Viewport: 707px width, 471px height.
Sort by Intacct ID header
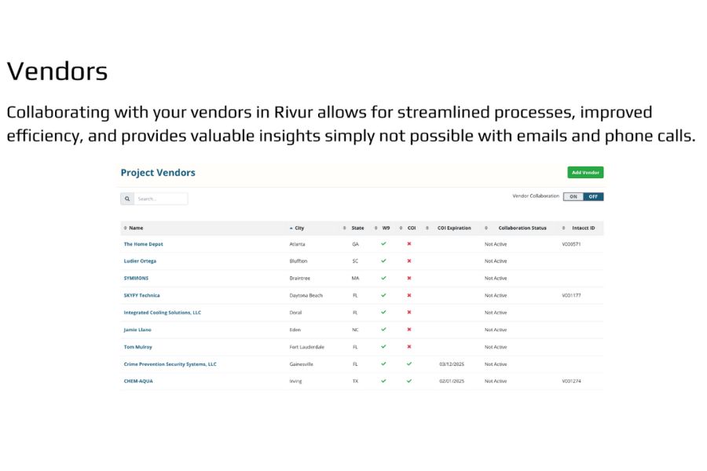tap(583, 228)
